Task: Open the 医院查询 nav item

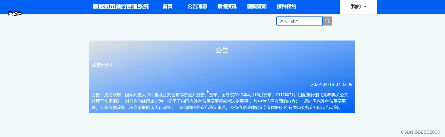Action: (257, 7)
